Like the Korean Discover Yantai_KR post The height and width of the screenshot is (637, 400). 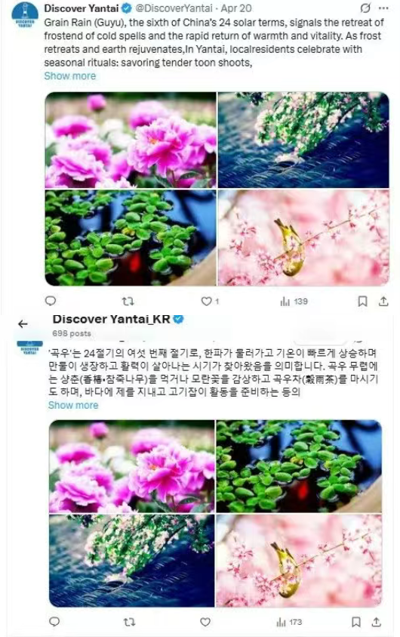coord(206,622)
